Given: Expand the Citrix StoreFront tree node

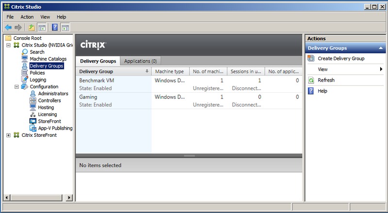Looking at the screenshot, I should pos(9,135).
